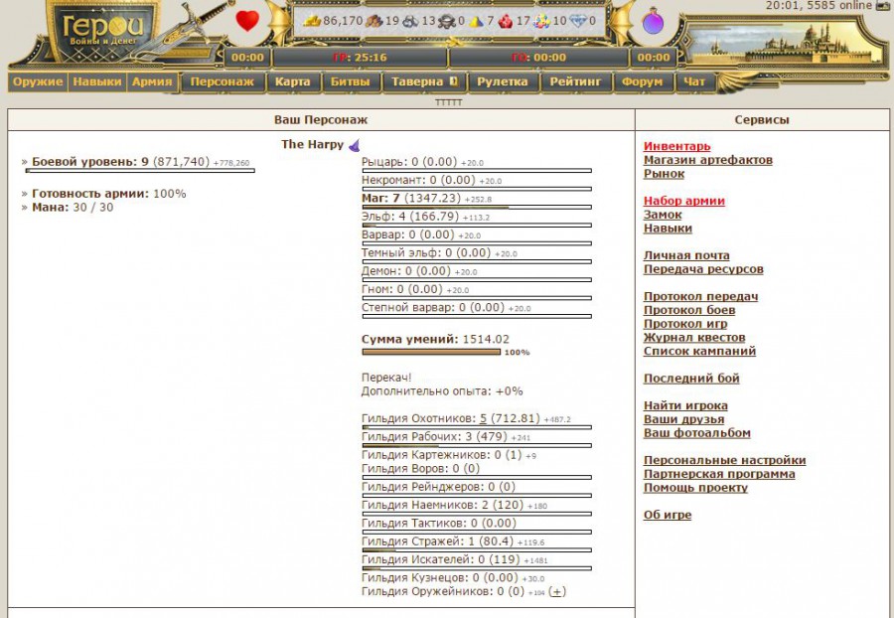Click the Маг faction skill progress bar
Image resolution: width=894 pixels, height=618 pixels.
coord(476,208)
